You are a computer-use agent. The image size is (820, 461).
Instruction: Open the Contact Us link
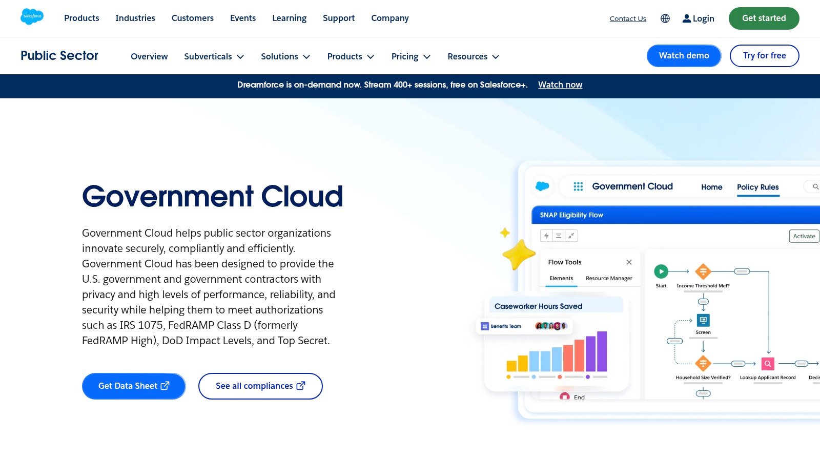coord(628,18)
